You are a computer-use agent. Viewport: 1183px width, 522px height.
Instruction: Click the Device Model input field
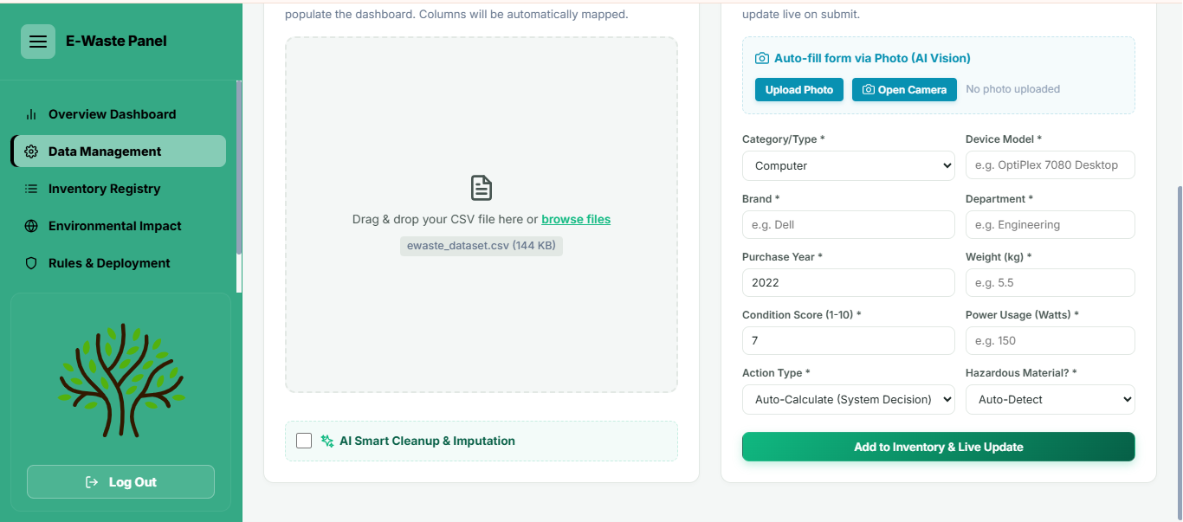1050,164
